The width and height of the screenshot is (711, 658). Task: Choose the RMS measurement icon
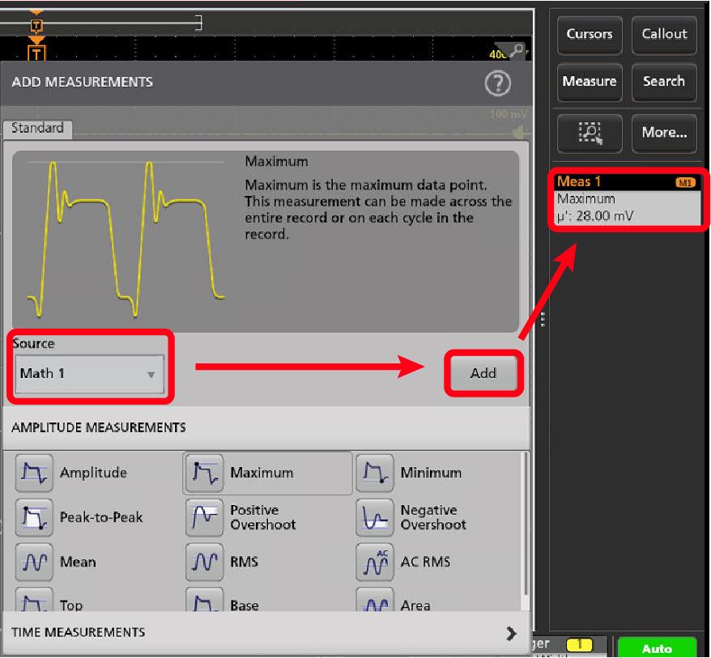(202, 562)
